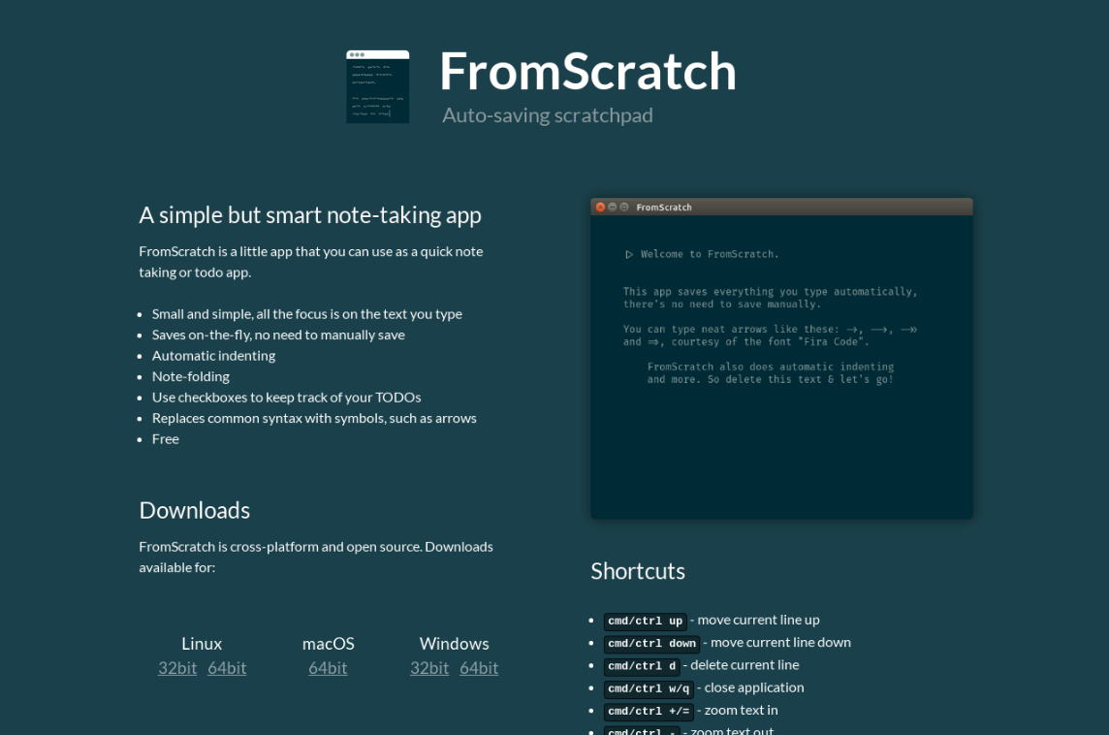Open the Linux 32bit download link
This screenshot has height=735, width=1109.
tap(177, 668)
